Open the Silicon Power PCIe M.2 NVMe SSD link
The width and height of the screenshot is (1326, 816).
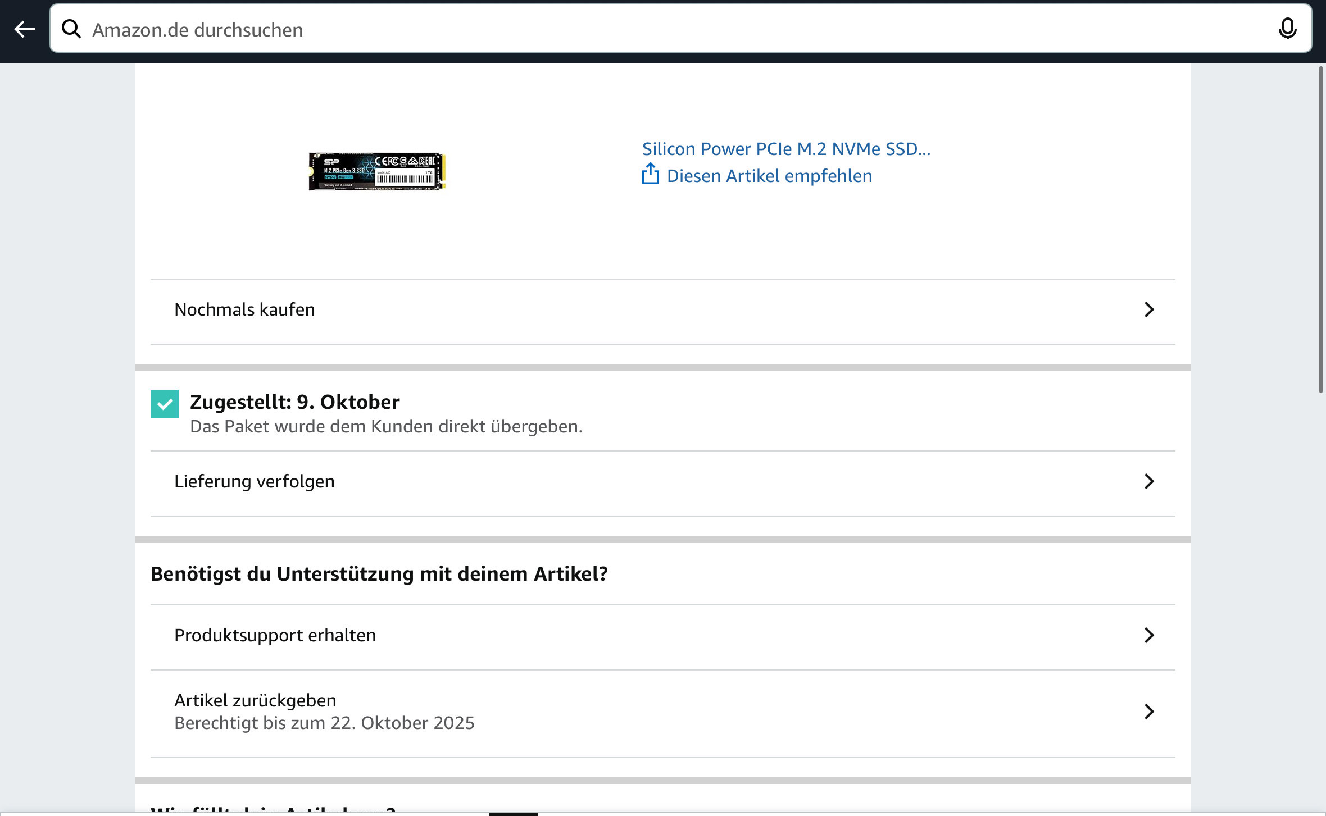pyautogui.click(x=786, y=149)
